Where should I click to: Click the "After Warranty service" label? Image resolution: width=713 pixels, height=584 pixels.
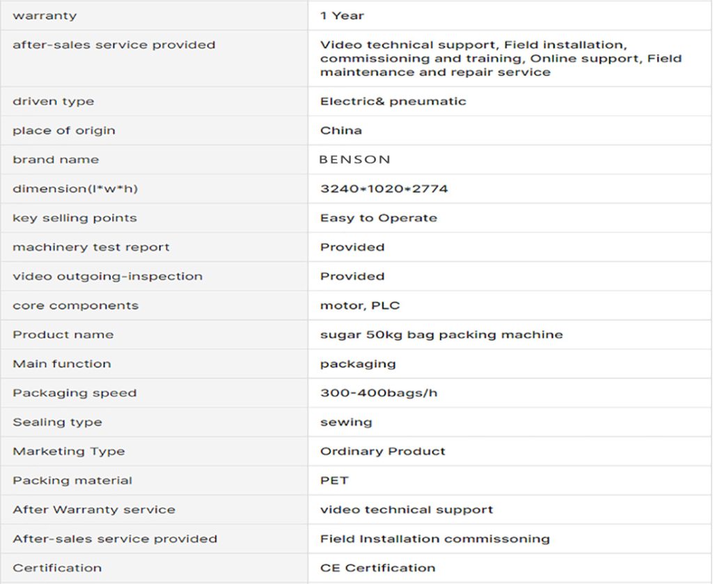point(93,510)
